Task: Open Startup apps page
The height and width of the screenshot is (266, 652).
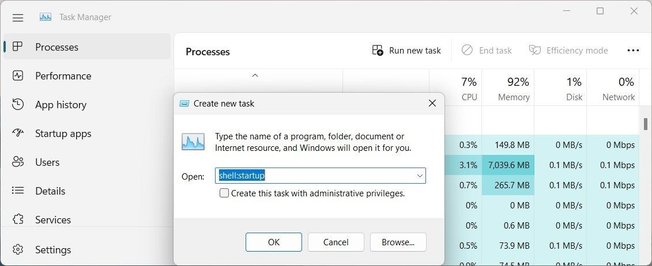Action: coord(87,133)
